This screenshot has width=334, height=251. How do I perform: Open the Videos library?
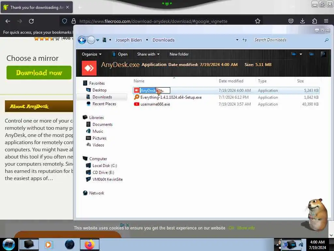[98, 145]
